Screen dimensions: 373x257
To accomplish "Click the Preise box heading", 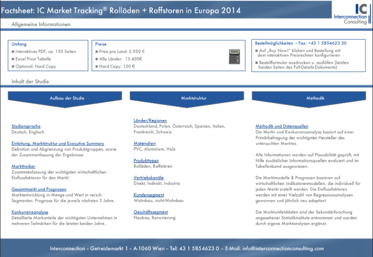I will click(x=101, y=44).
